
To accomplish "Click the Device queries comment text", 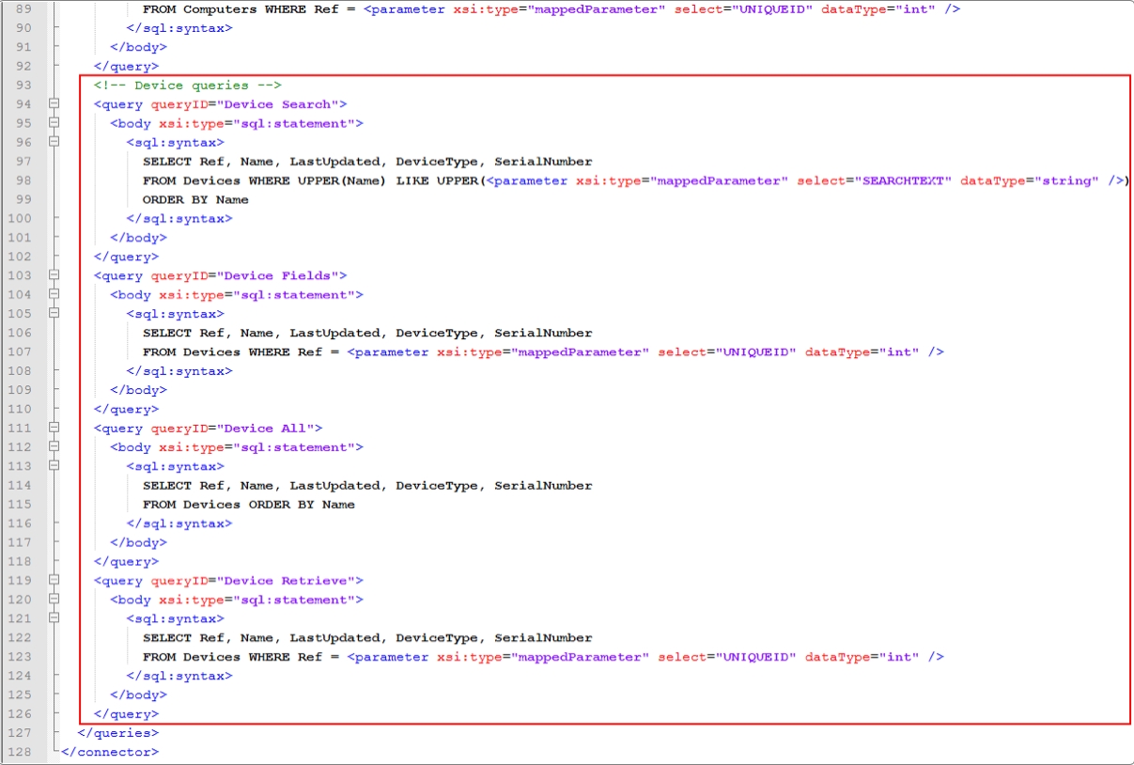I will coord(187,86).
